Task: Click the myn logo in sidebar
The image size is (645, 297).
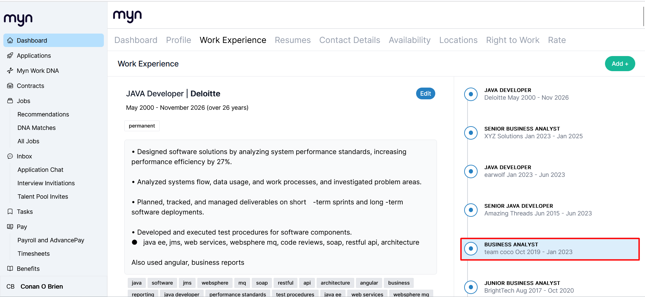Action: 18,19
